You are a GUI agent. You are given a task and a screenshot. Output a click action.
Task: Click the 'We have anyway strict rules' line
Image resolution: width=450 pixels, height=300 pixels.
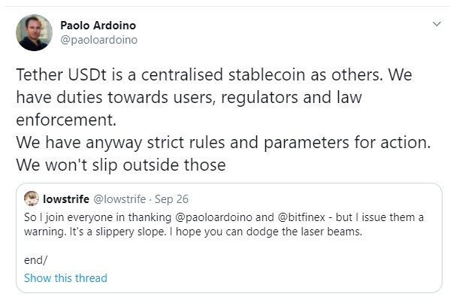[223, 143]
